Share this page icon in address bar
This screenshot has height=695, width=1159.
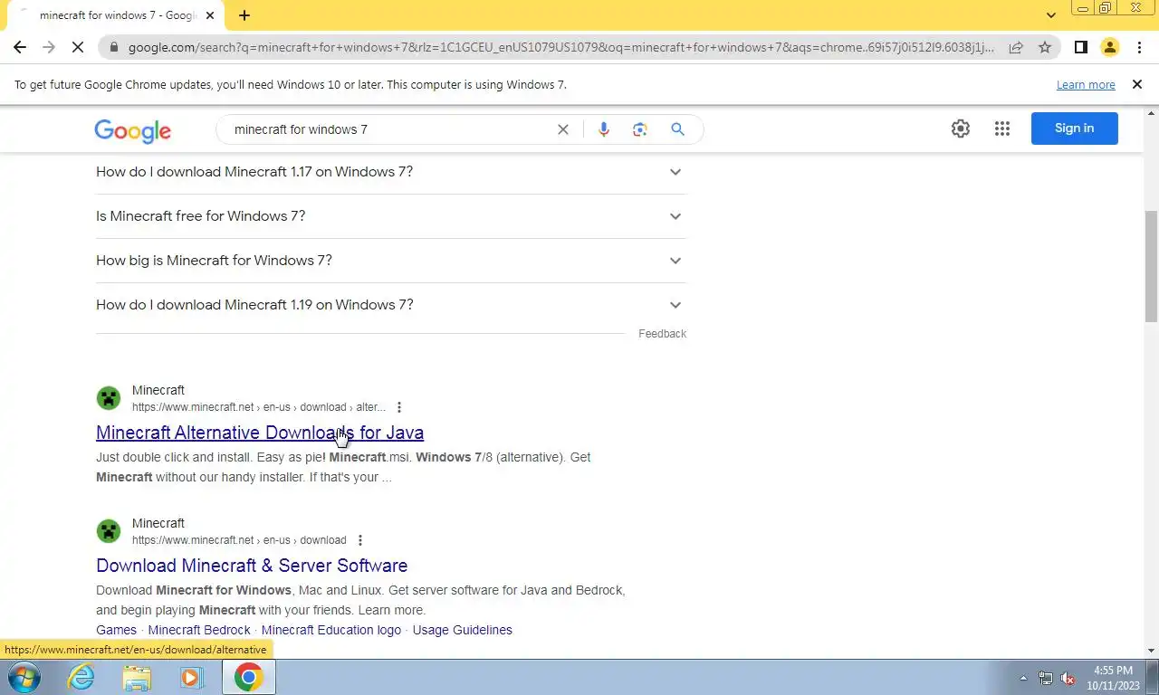[1016, 47]
